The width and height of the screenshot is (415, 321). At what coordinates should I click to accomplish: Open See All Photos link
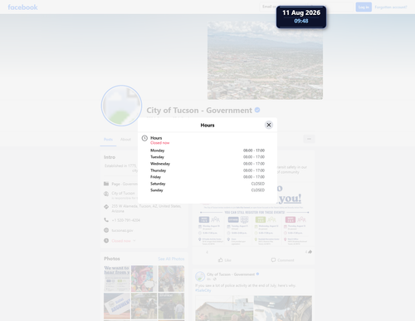coord(171,259)
